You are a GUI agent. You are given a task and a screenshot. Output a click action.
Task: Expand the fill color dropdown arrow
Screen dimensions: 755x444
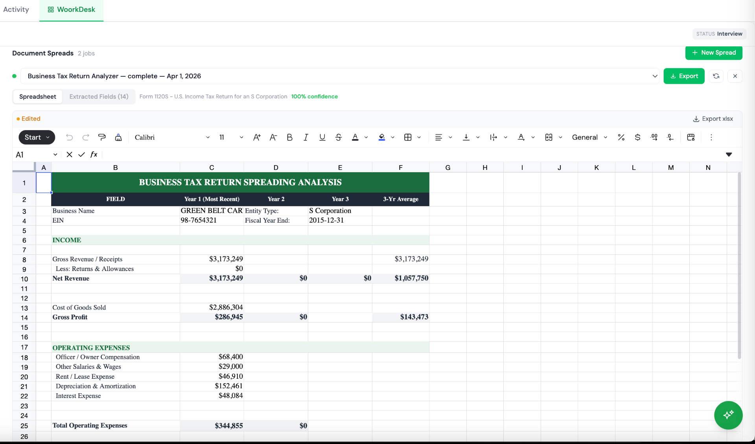(392, 137)
